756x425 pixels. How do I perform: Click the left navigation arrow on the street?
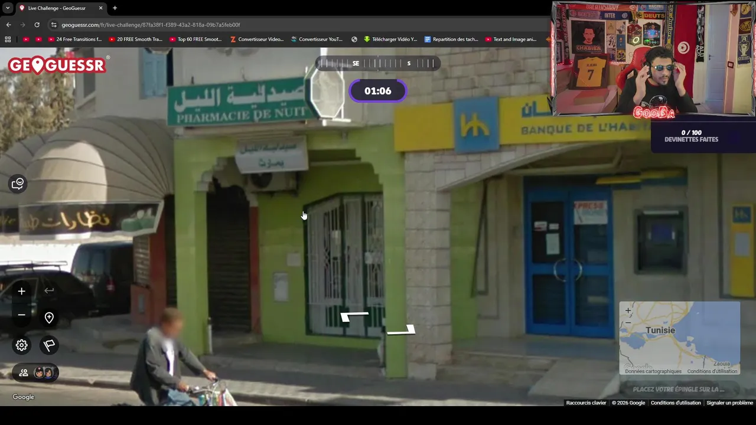click(x=354, y=317)
